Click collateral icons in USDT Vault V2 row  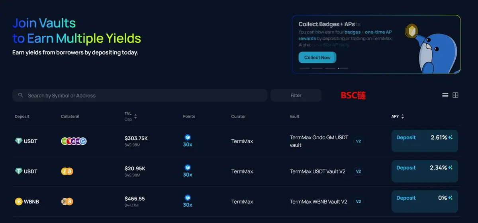pyautogui.click(x=67, y=171)
